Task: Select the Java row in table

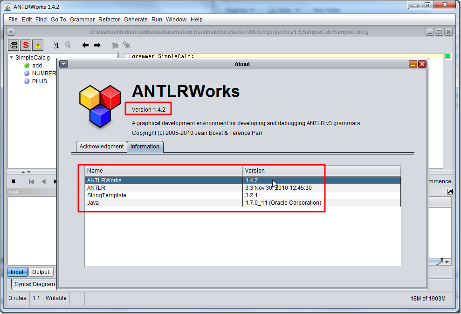Action: click(242, 203)
